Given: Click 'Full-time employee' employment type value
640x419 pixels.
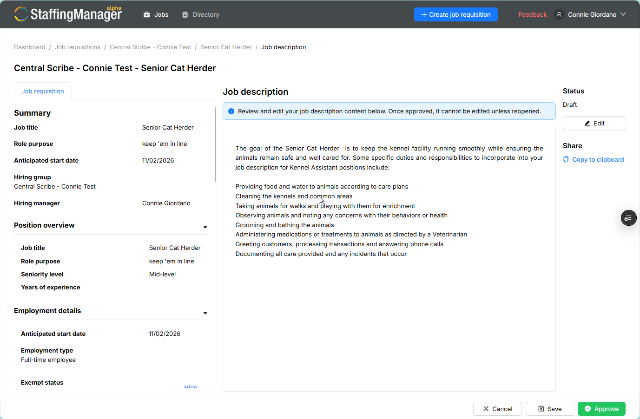Looking at the screenshot, I should 48,360.
